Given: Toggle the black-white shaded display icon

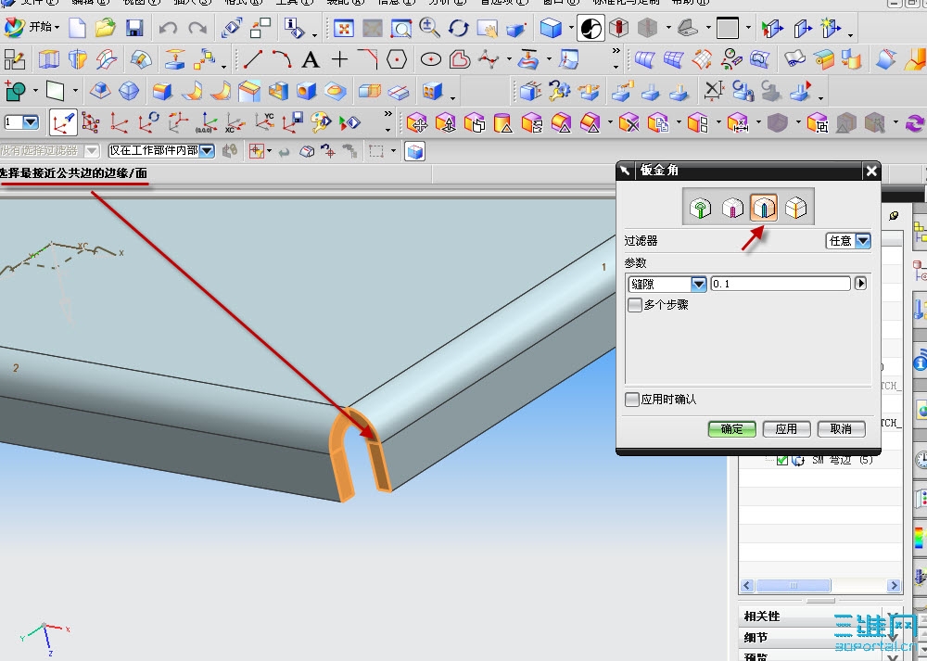Looking at the screenshot, I should [590, 28].
